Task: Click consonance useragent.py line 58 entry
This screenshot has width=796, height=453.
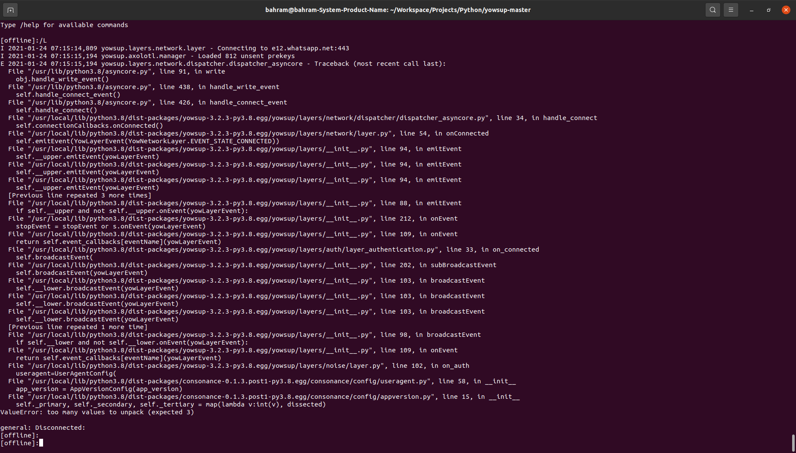Action: 262,381
